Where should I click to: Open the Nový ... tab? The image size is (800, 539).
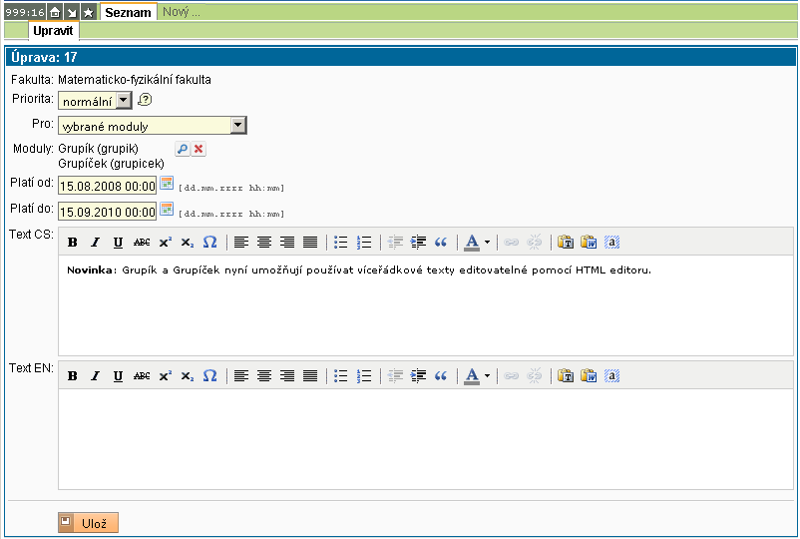tap(181, 12)
